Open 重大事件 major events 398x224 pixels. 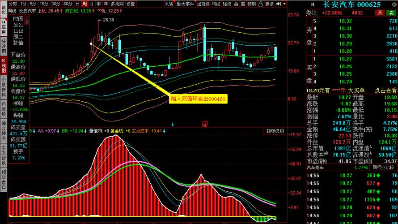[185, 4]
